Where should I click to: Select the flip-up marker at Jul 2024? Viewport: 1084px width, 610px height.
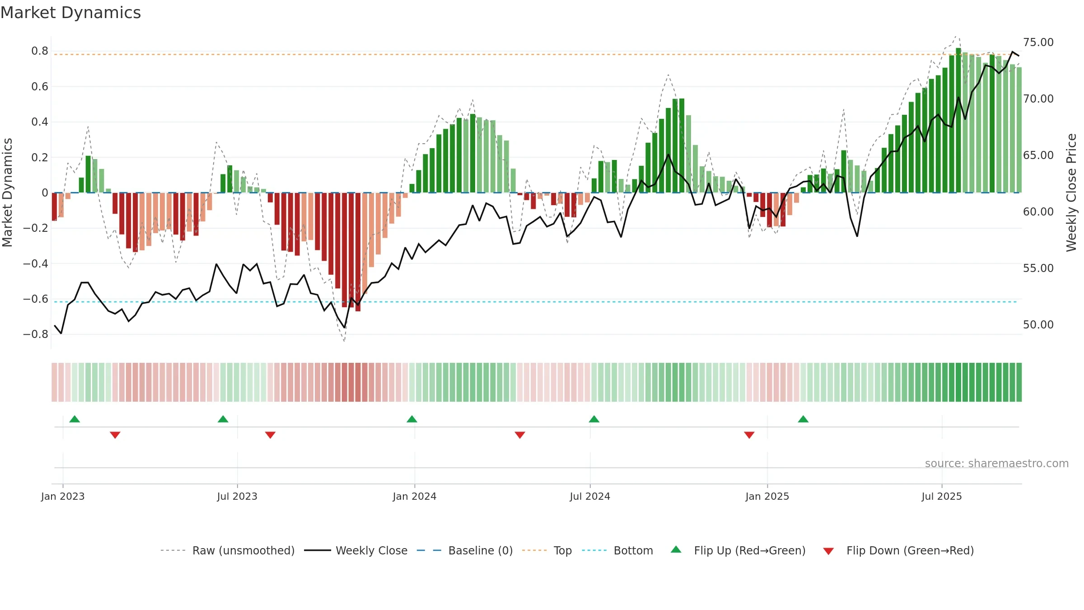coord(594,419)
